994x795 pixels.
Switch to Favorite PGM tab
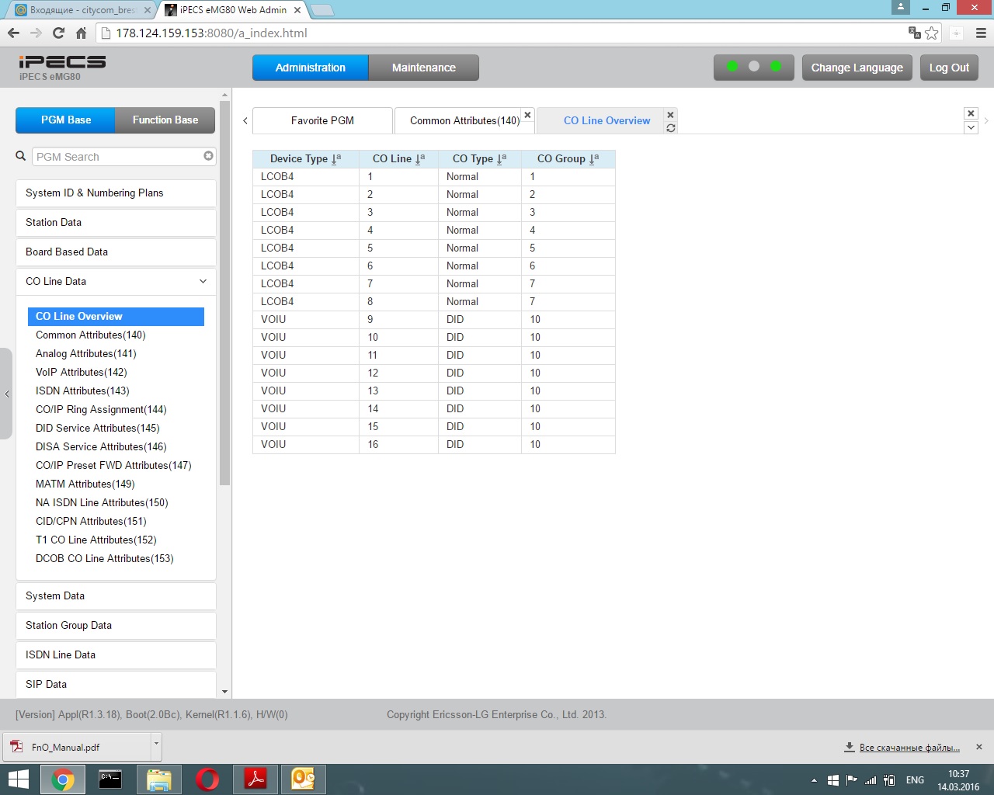[322, 120]
